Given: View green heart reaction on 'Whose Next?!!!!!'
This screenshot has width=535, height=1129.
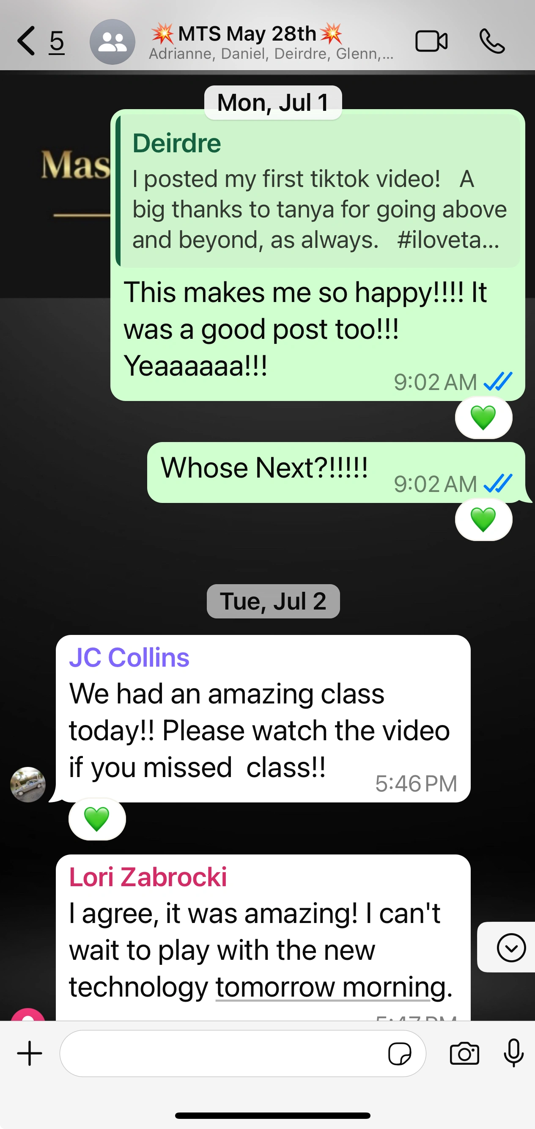Looking at the screenshot, I should coord(483,519).
